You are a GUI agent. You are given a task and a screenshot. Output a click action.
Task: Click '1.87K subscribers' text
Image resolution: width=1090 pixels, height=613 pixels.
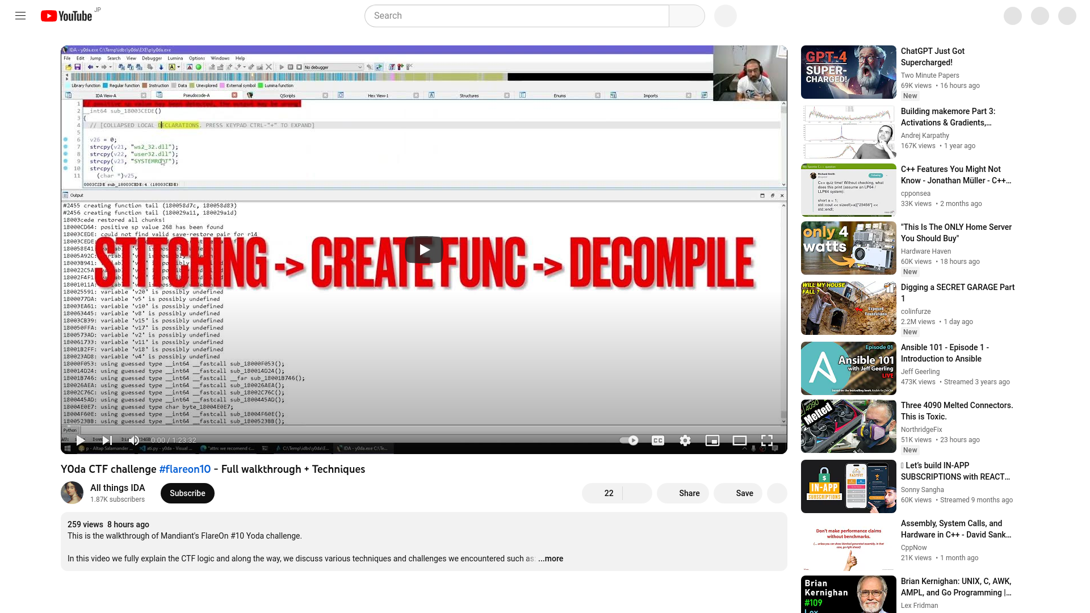pyautogui.click(x=118, y=499)
